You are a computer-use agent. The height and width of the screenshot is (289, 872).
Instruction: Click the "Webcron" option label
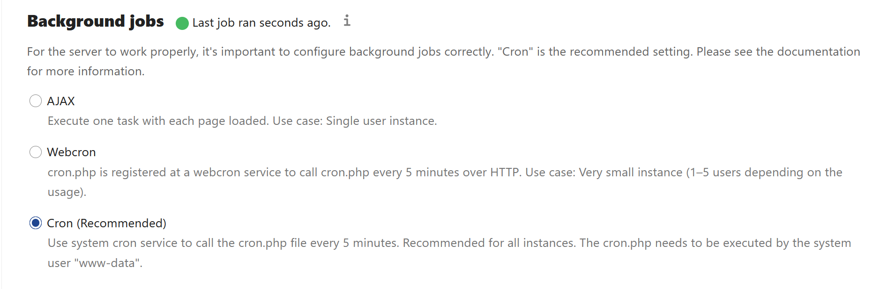[71, 152]
